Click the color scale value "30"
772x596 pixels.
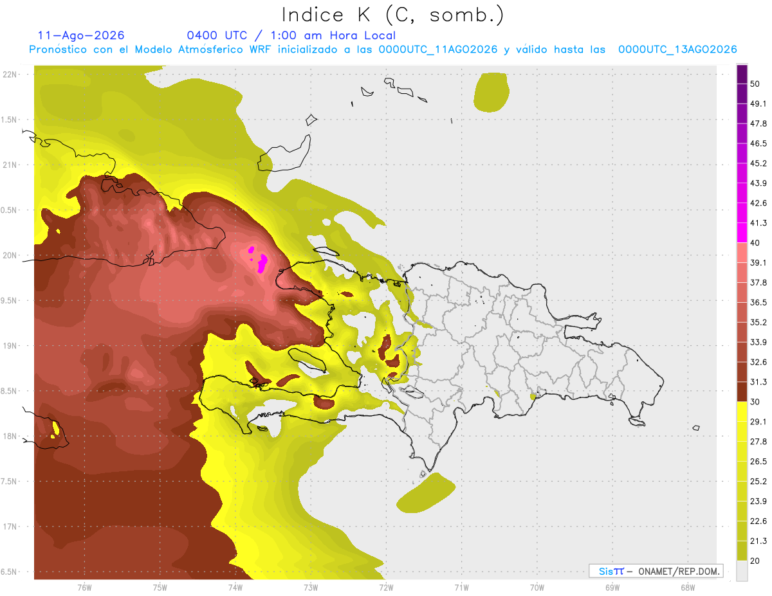tap(755, 402)
